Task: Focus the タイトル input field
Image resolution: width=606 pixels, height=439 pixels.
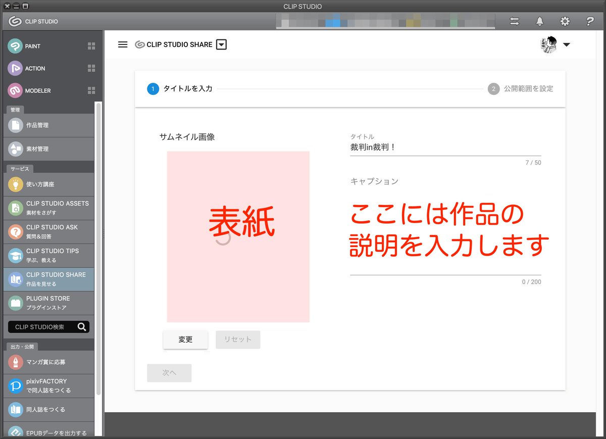Action: pyautogui.click(x=445, y=148)
